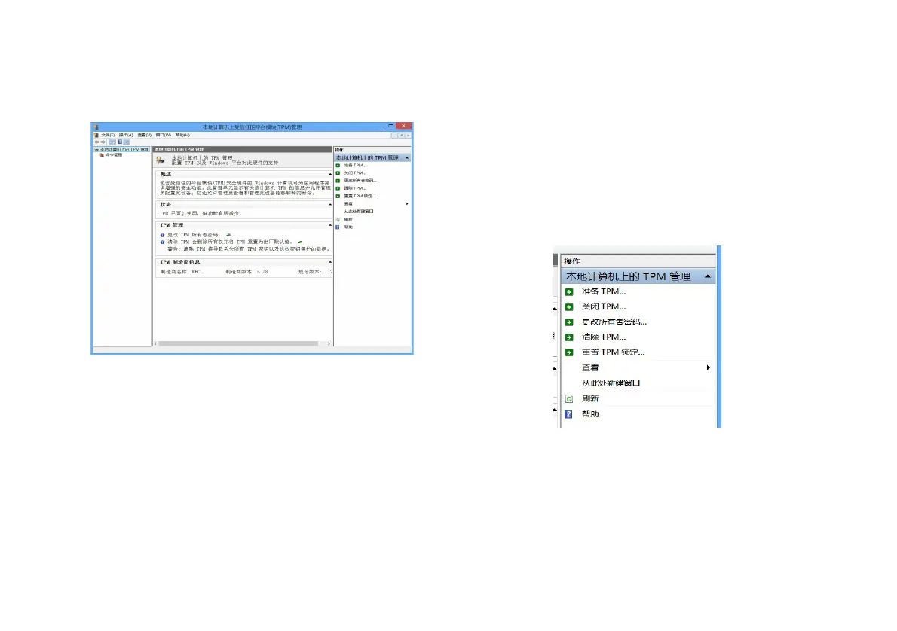
Task: Collapse the 概述 section in center pane
Action: click(x=329, y=174)
